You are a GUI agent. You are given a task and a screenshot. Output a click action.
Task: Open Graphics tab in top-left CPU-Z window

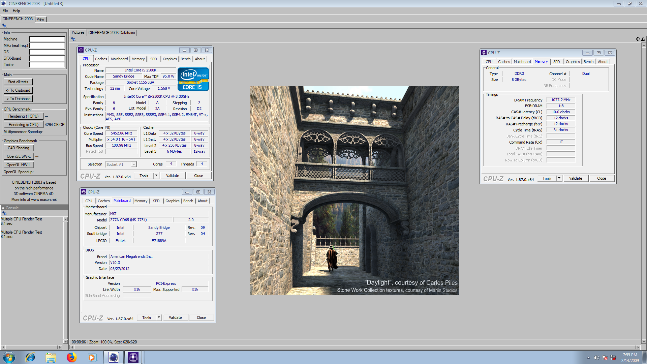(x=170, y=59)
